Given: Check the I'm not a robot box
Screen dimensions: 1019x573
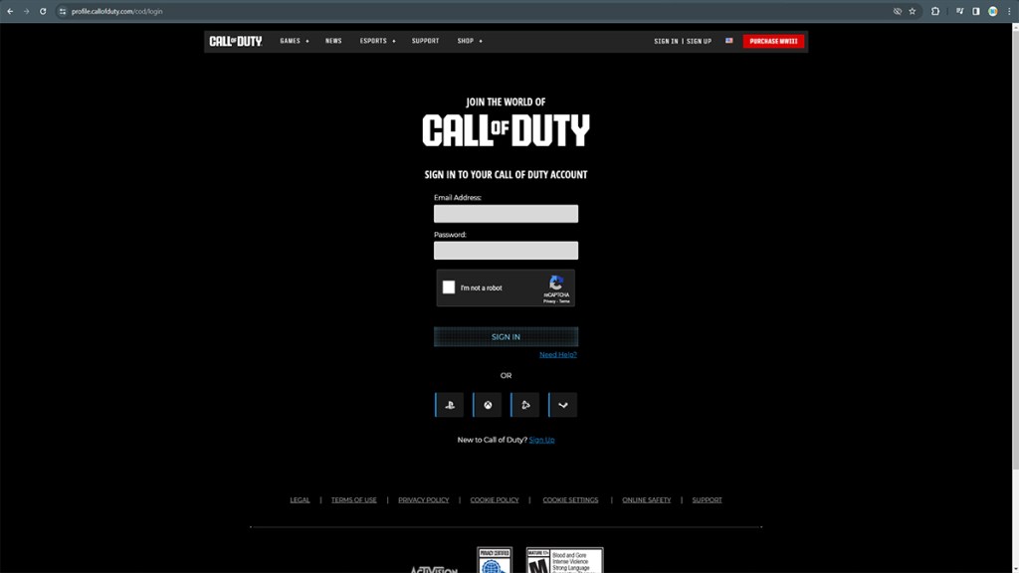Looking at the screenshot, I should 448,286.
